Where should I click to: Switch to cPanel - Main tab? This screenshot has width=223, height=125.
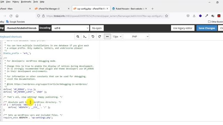[x=6, y=9]
